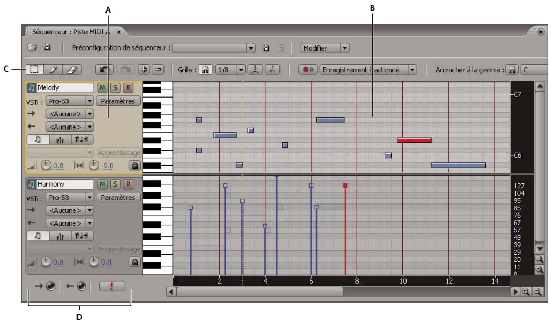Arm record on the Harmony track
Screen dimensions: 551x321
pos(128,184)
